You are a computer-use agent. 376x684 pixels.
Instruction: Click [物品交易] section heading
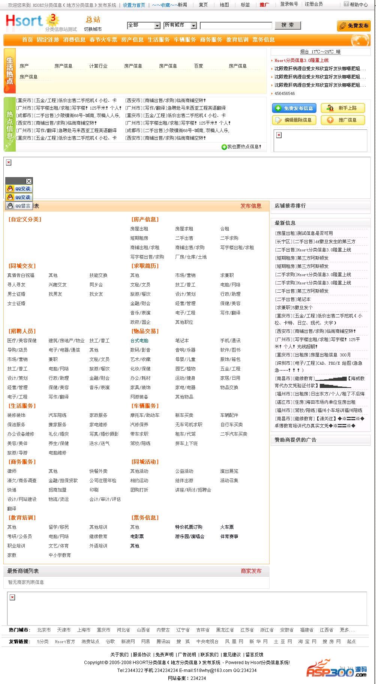pyautogui.click(x=145, y=331)
